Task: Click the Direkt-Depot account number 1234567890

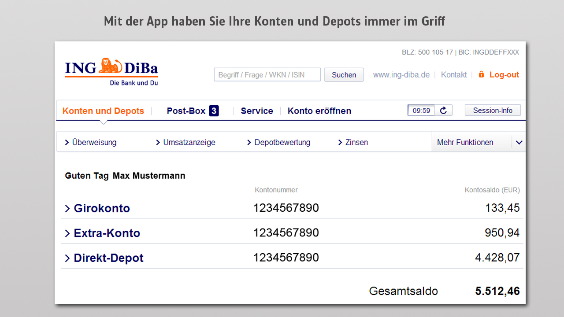Action: (286, 258)
